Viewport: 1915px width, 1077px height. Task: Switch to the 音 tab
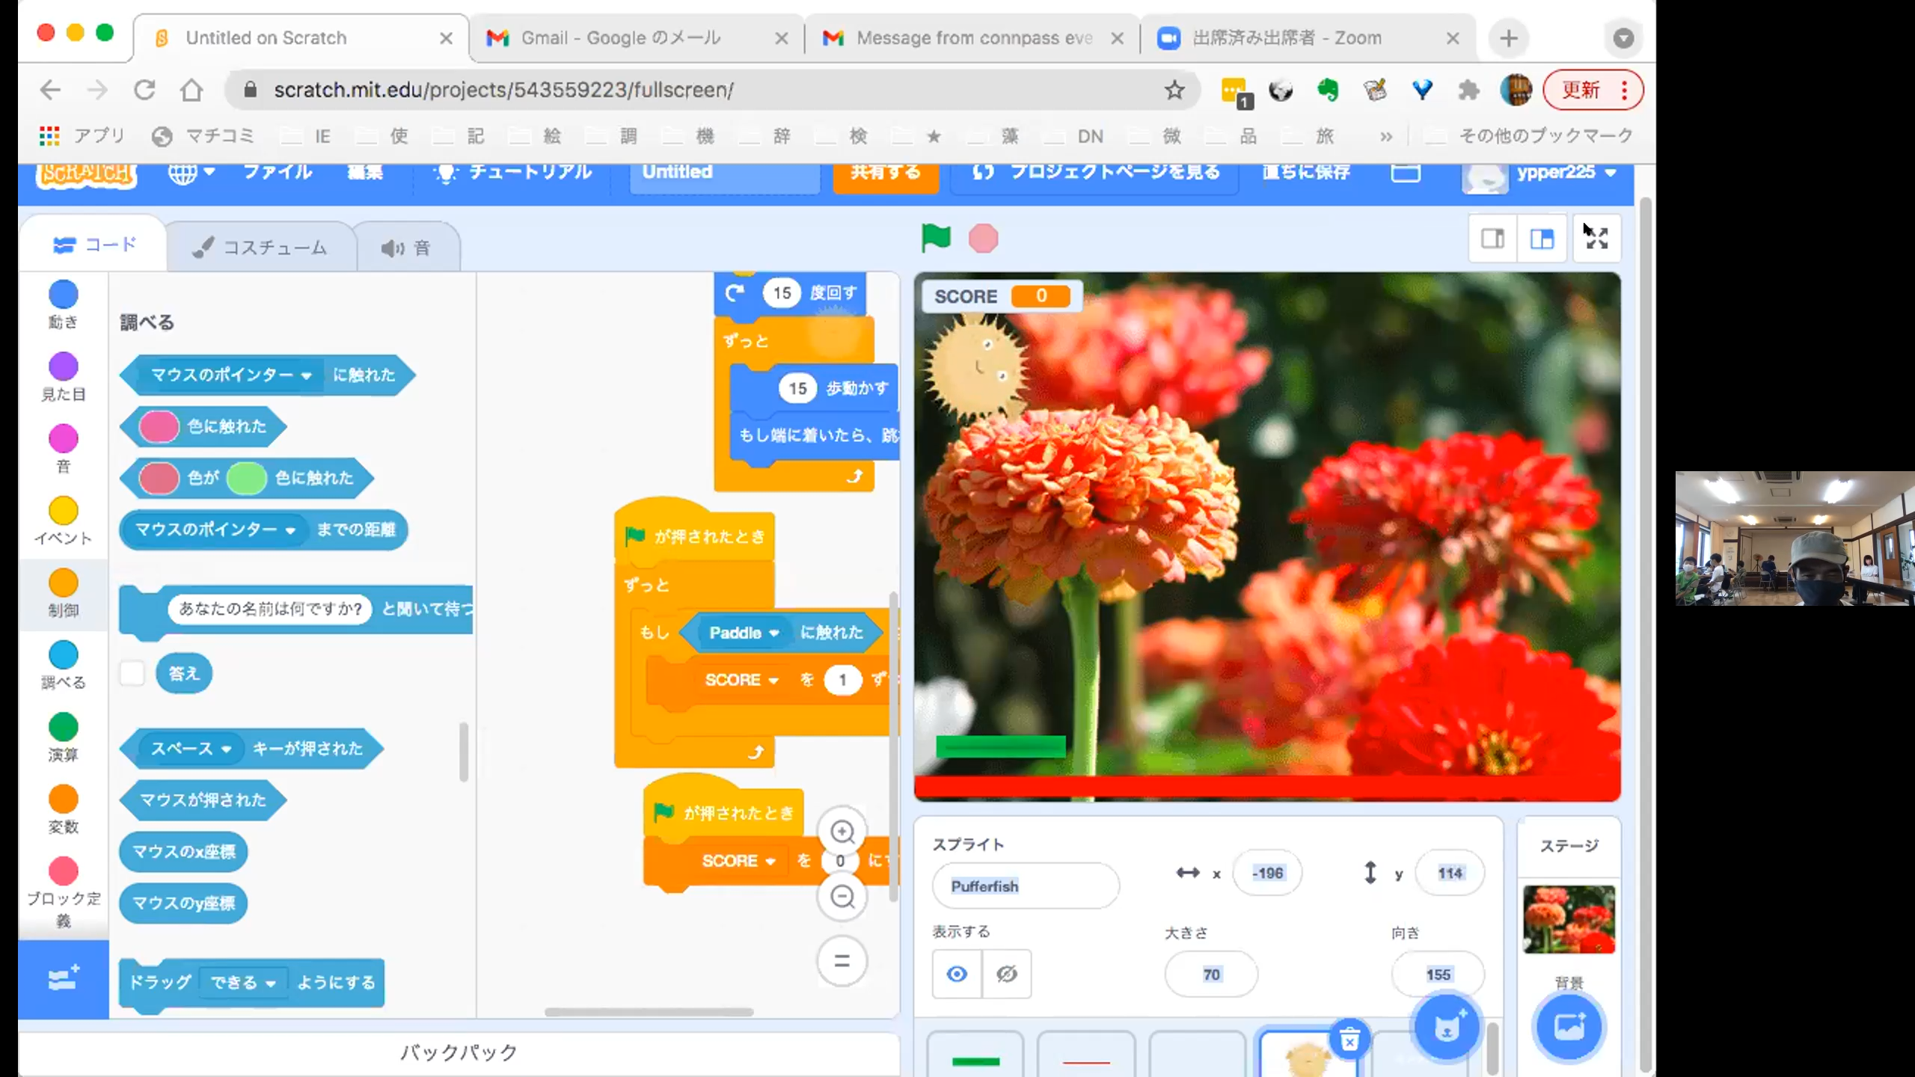(x=407, y=248)
